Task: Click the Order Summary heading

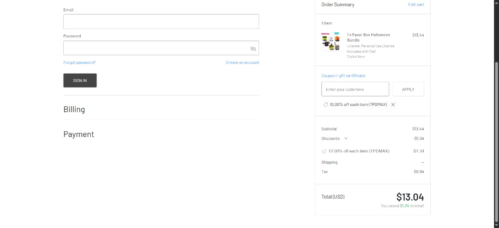Action: tap(338, 5)
